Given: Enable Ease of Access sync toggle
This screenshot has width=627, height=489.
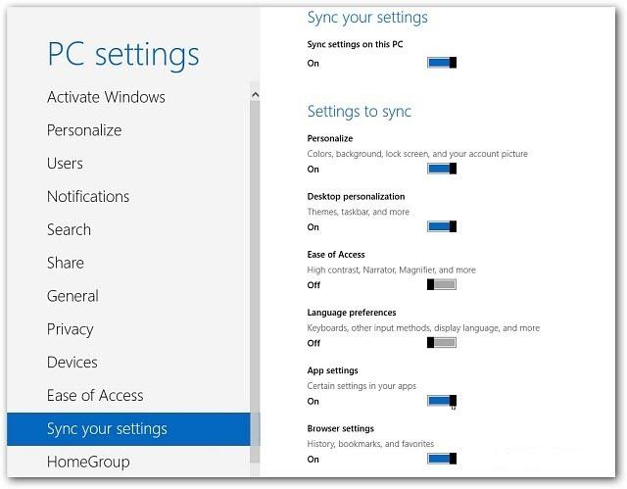Looking at the screenshot, I should coord(442,284).
